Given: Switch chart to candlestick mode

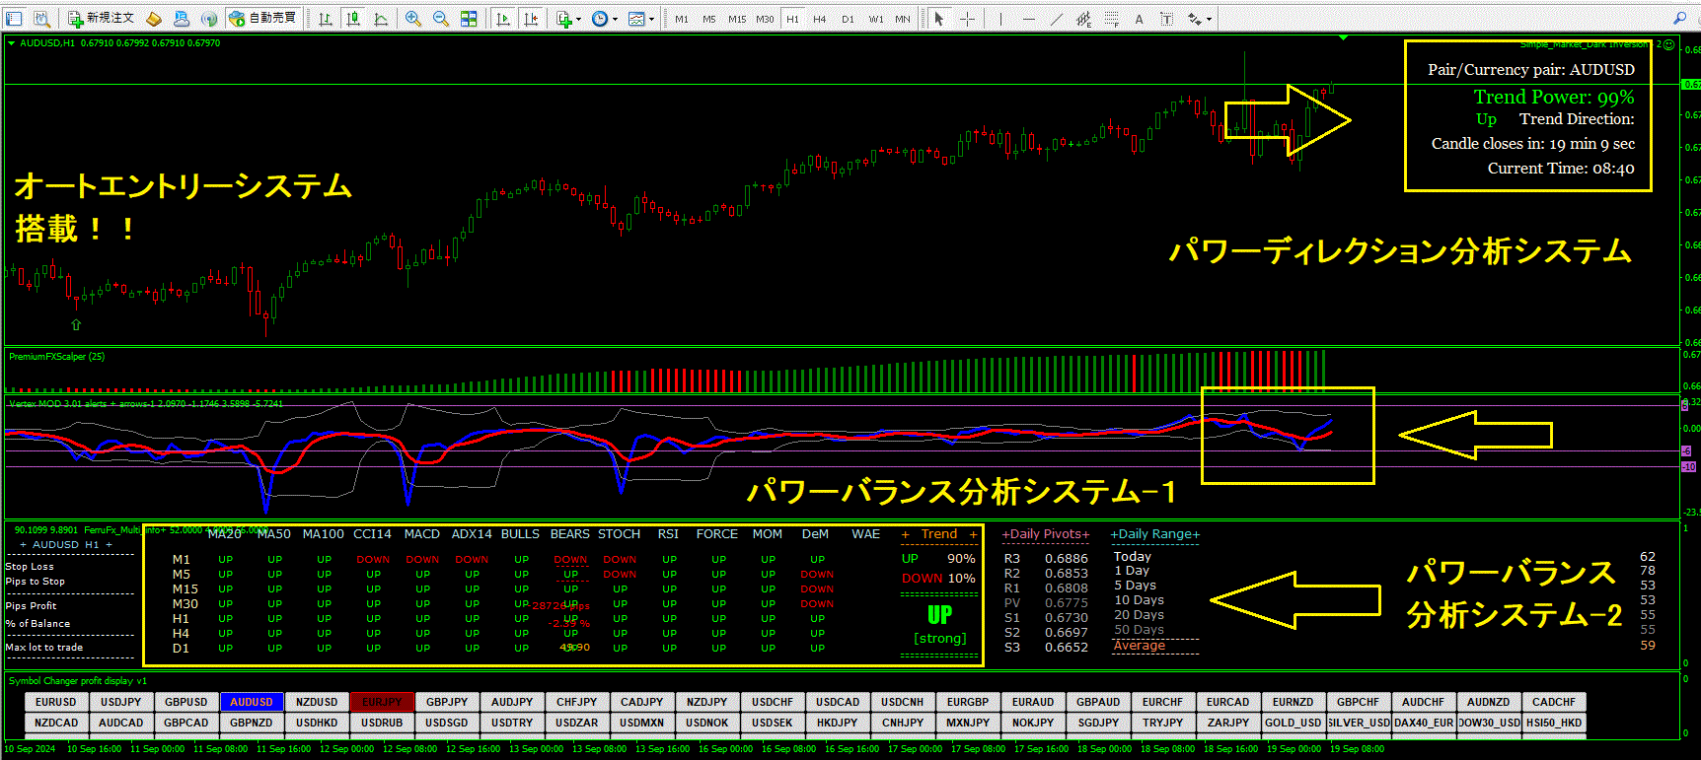Looking at the screenshot, I should pos(353,19).
